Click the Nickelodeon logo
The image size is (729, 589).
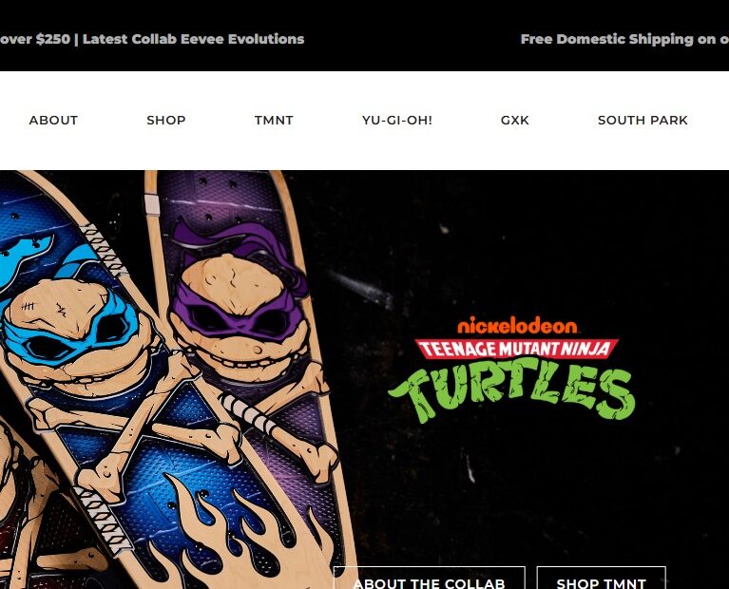[517, 325]
